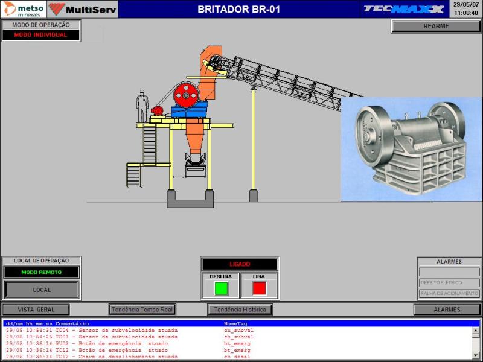The image size is (483, 362).
Task: Select TC12 Botão de emergência alarm row
Action: (238, 350)
